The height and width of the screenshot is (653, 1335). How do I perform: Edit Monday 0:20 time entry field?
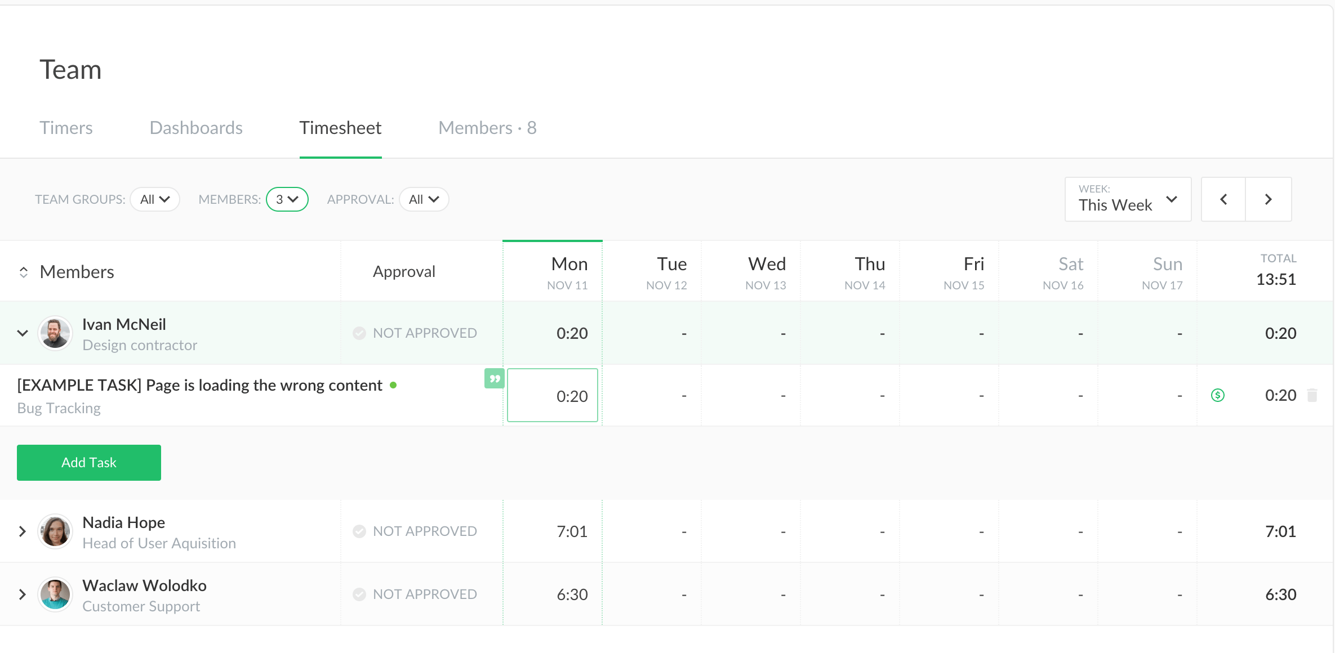tap(552, 396)
